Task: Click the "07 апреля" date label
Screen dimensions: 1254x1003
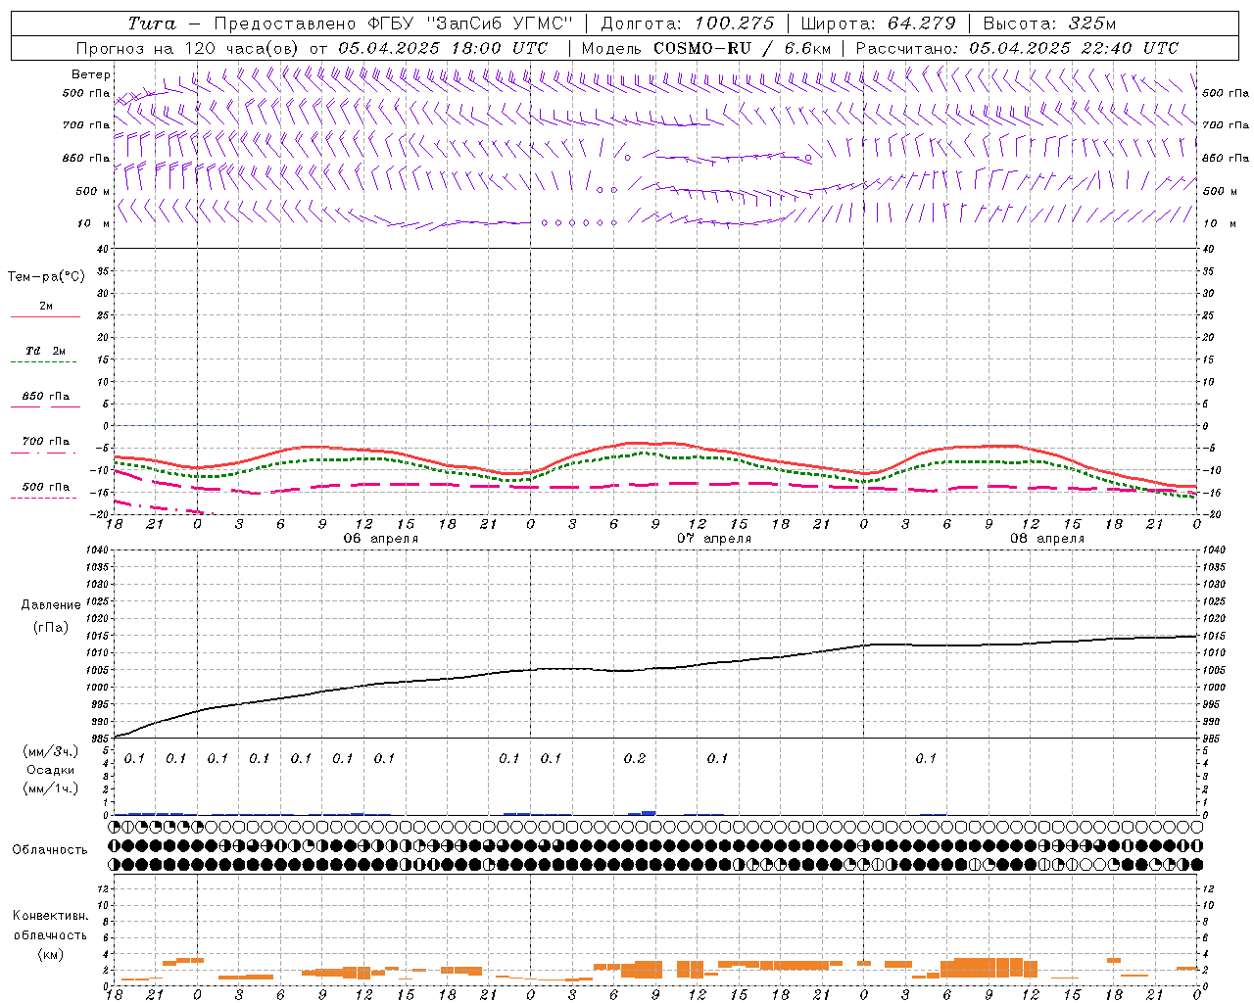Action: [714, 539]
